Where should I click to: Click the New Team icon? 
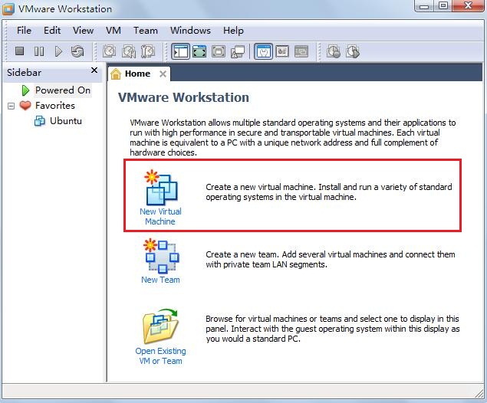click(161, 256)
